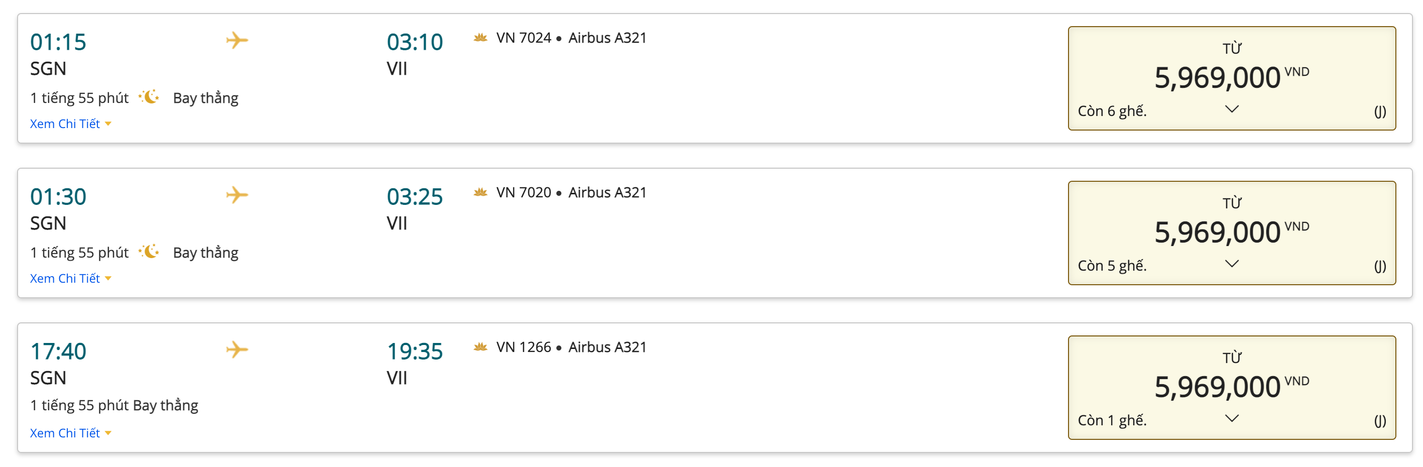Screen dimensions: 1423x467
Task: Click the airplane icon on 01:30 flight
Action: click(x=237, y=195)
